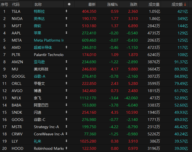Screen dimensions: 192x152
Task: Sort by 序号 column header
Action: click(4, 4)
